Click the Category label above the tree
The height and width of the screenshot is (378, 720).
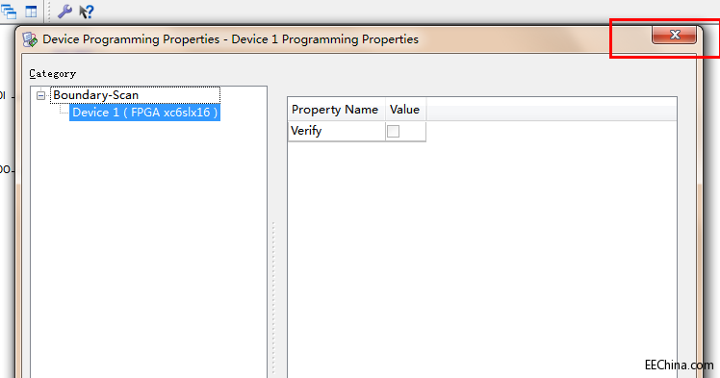pos(52,73)
